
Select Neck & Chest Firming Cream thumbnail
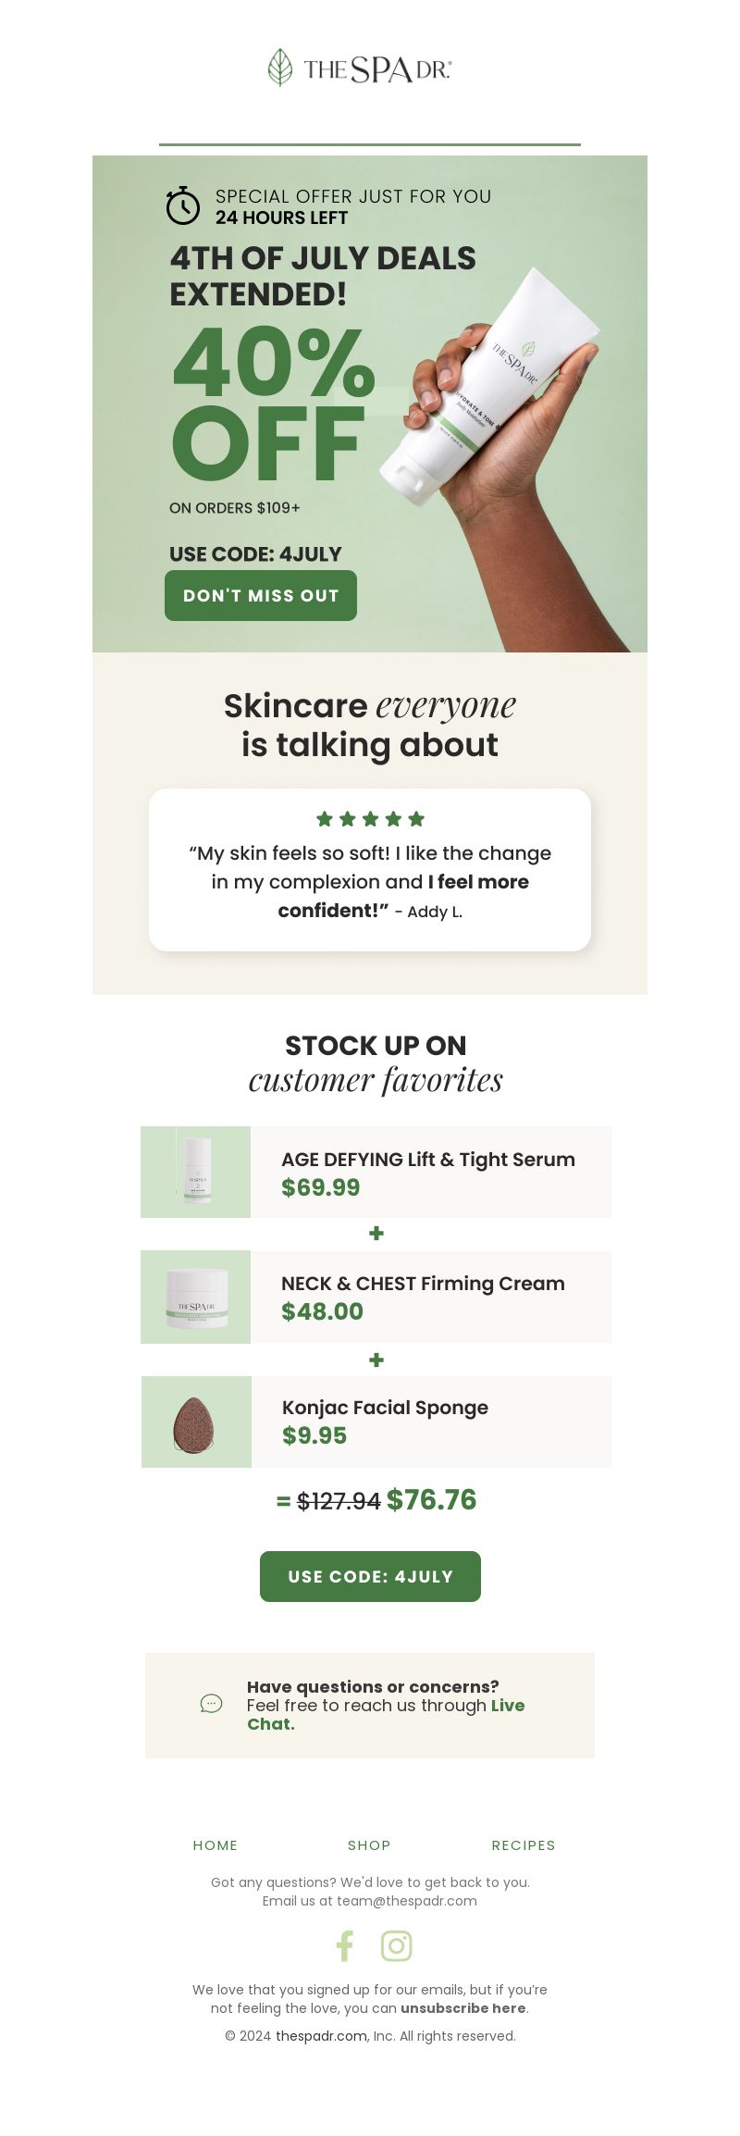tap(195, 1297)
